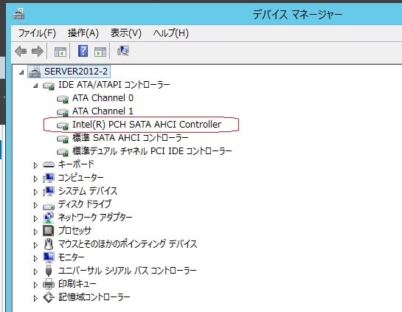Select ATA Channel 0 device
402x312 pixels.
[103, 98]
